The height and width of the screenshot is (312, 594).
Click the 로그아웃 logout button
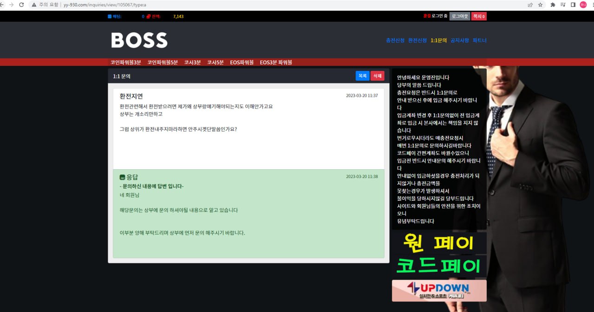pos(459,16)
